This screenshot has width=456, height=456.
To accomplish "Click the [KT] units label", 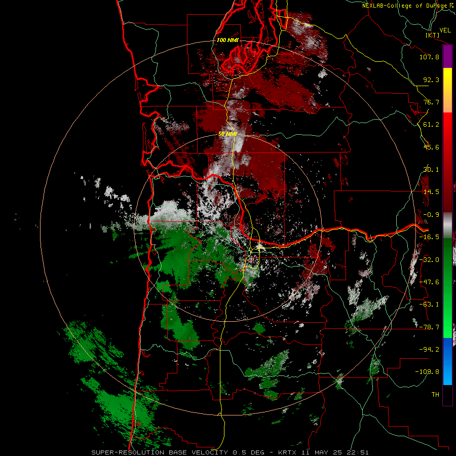I will click(432, 35).
